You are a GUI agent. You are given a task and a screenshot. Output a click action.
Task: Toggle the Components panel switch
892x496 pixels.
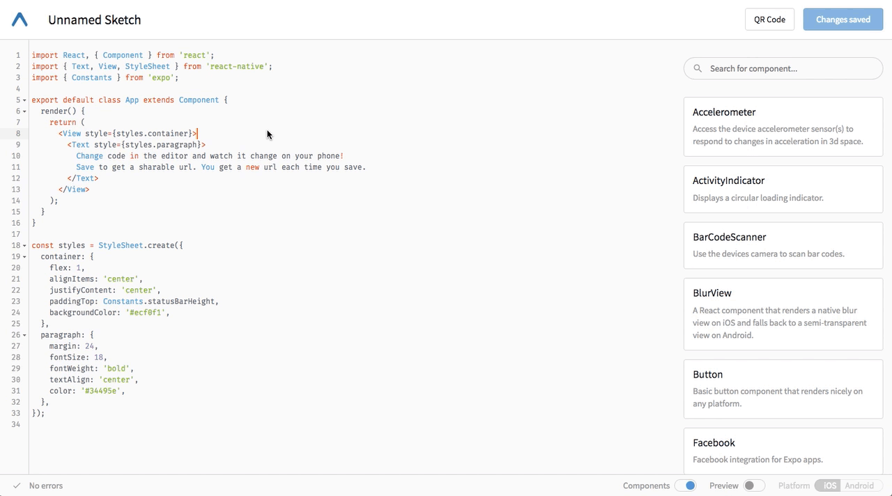686,486
